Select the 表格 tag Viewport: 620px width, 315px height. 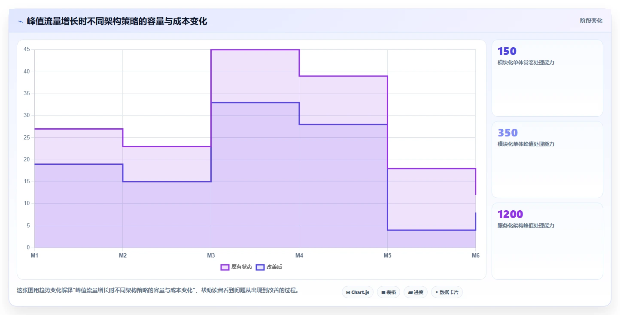point(389,292)
